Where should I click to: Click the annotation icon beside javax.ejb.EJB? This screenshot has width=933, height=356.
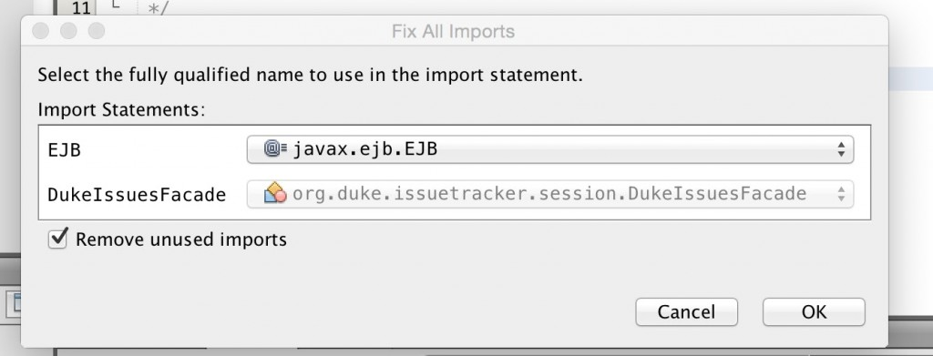click(x=274, y=149)
